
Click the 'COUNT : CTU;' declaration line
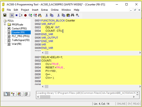point(54,31)
